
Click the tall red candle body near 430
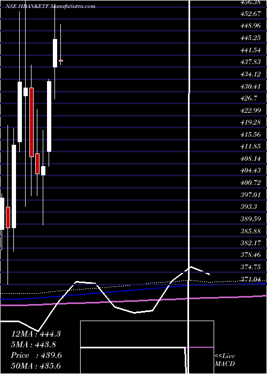tap(32, 122)
